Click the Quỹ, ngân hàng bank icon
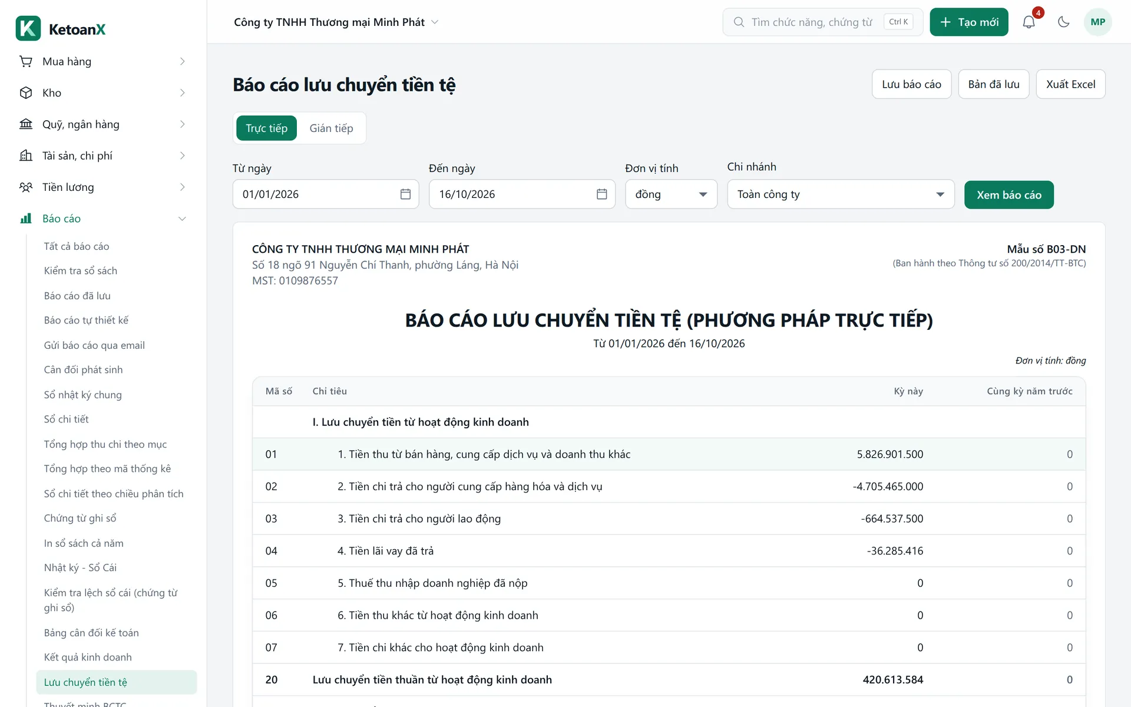Image resolution: width=1131 pixels, height=707 pixels. (x=26, y=124)
